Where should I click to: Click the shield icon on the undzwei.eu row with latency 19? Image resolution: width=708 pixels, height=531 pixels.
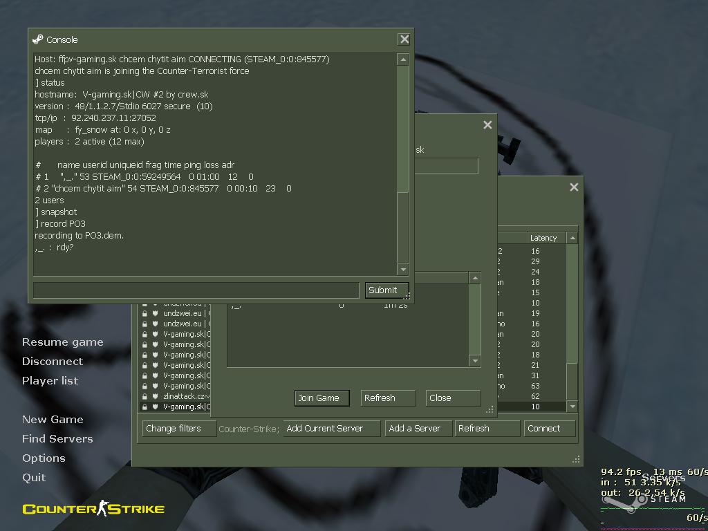155,313
